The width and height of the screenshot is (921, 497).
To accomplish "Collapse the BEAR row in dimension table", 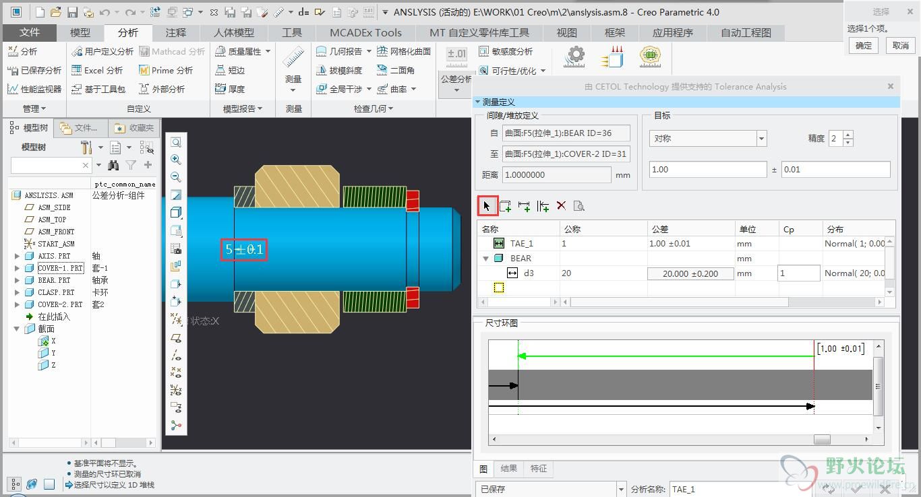I will point(485,258).
